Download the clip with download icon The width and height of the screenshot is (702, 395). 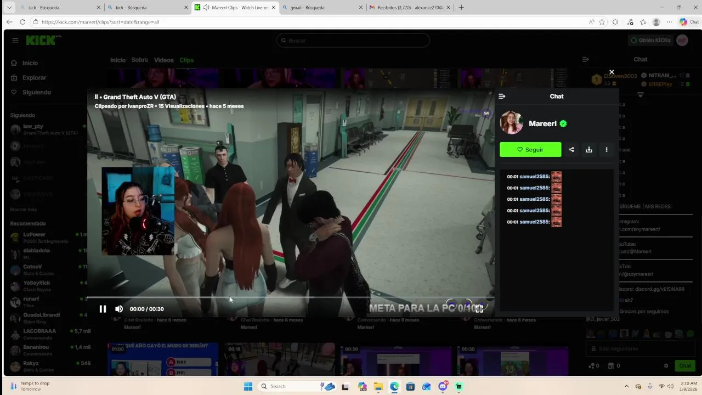(x=589, y=149)
